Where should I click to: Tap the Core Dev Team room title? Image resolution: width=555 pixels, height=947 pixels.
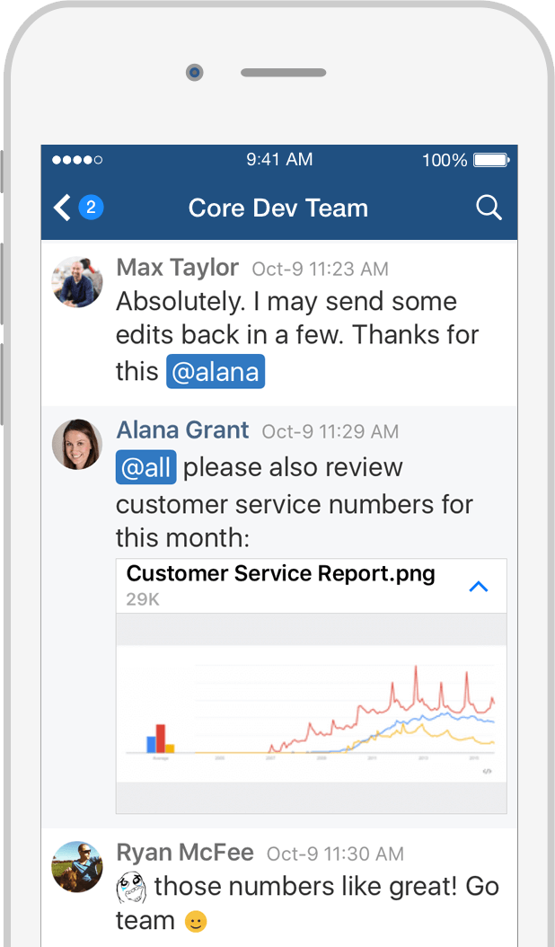278,208
